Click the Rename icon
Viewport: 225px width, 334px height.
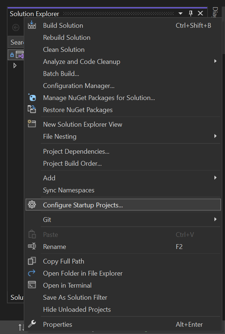pos(32,246)
